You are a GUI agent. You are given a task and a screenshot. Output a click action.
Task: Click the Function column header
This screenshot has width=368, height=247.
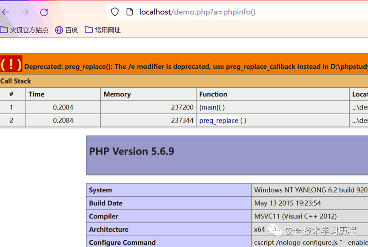[213, 94]
